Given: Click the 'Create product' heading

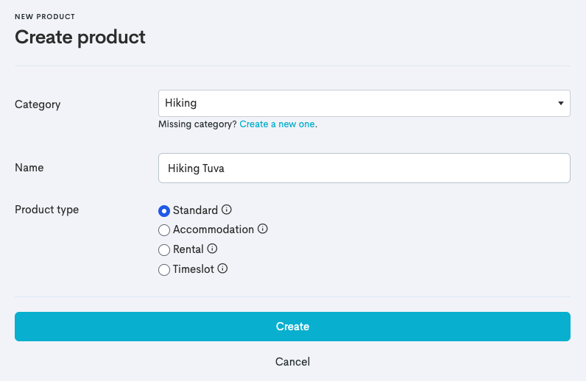Looking at the screenshot, I should (x=80, y=37).
